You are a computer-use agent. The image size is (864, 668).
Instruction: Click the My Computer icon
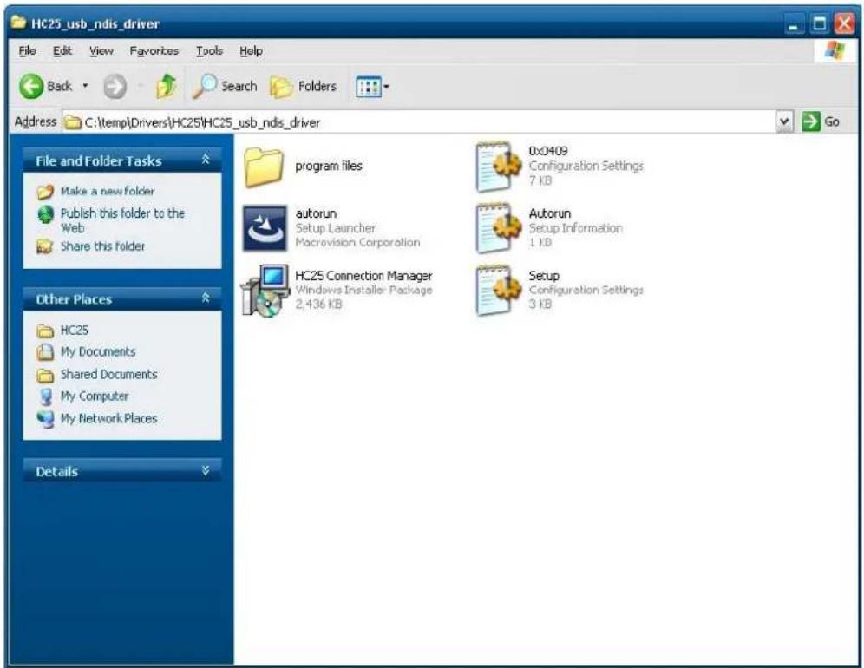[46, 396]
